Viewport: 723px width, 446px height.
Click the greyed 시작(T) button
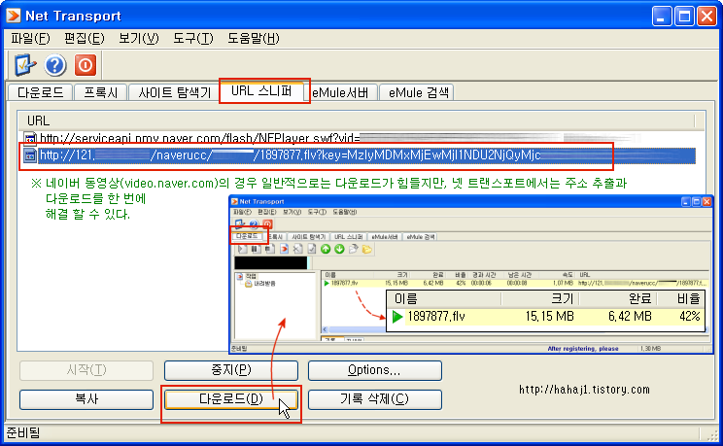[86, 370]
